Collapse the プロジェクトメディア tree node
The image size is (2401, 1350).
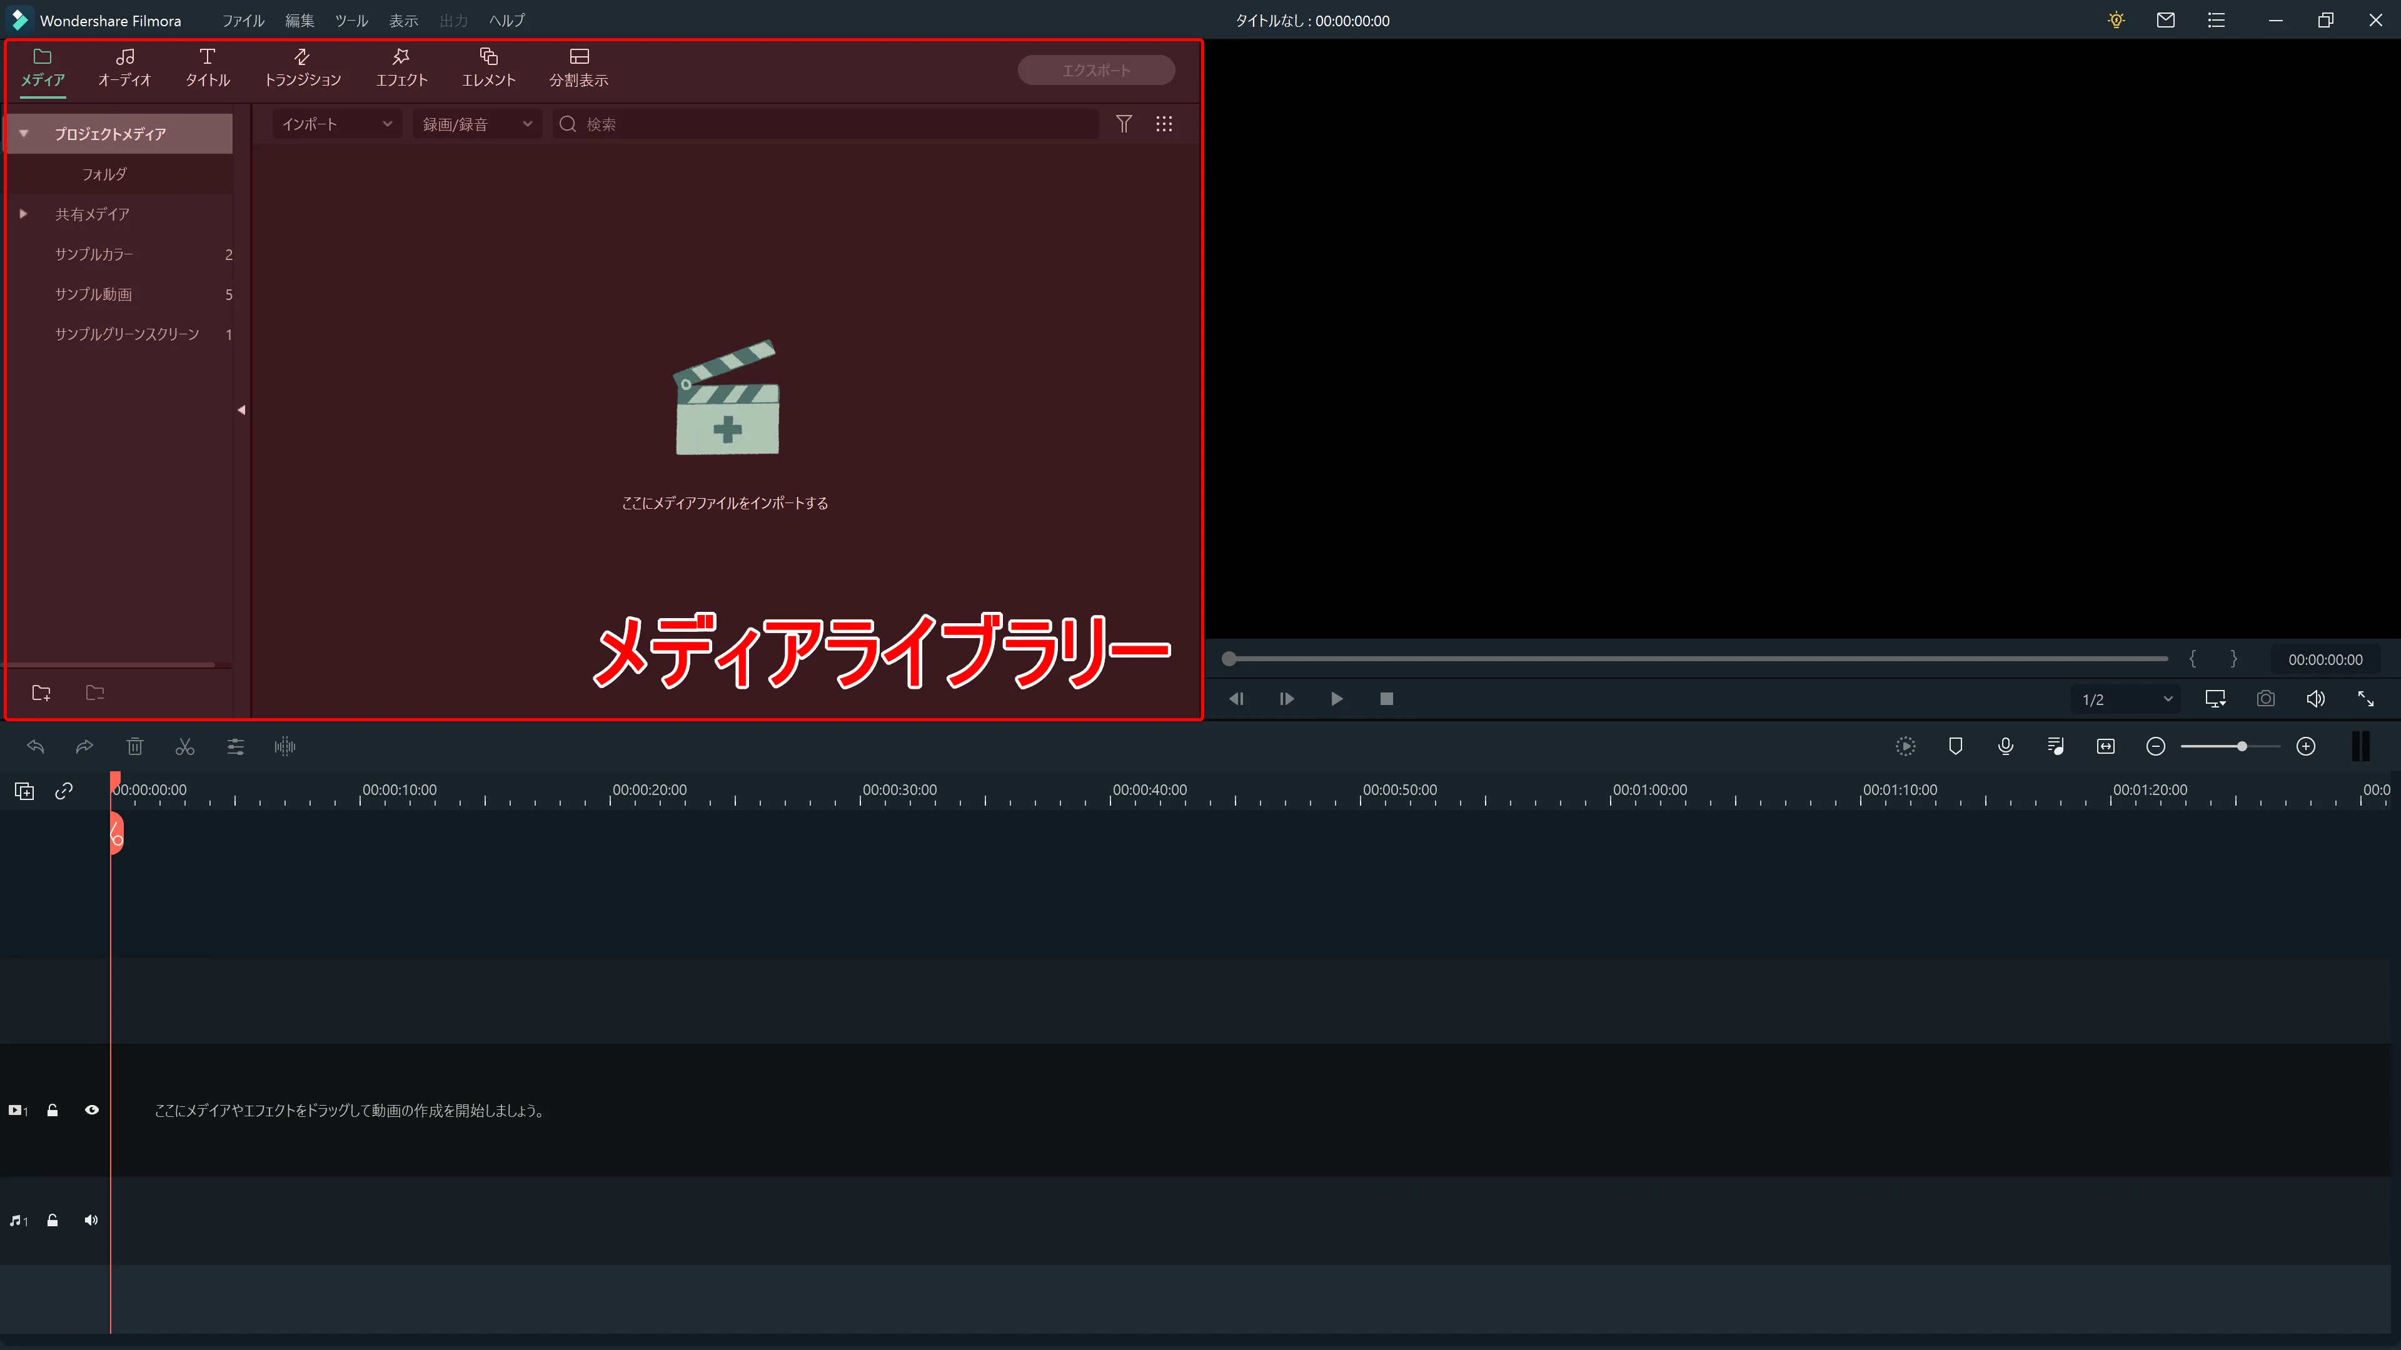[x=23, y=134]
